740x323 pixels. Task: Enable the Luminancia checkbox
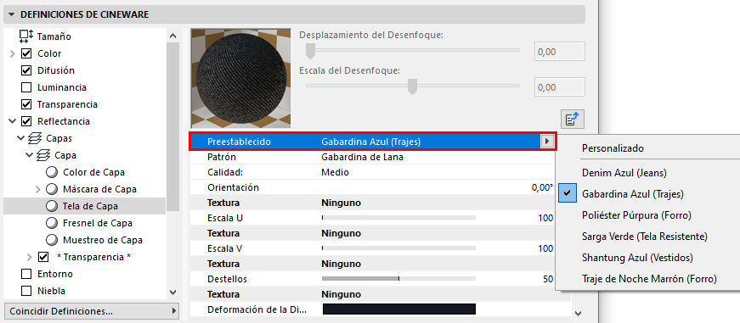tap(26, 87)
